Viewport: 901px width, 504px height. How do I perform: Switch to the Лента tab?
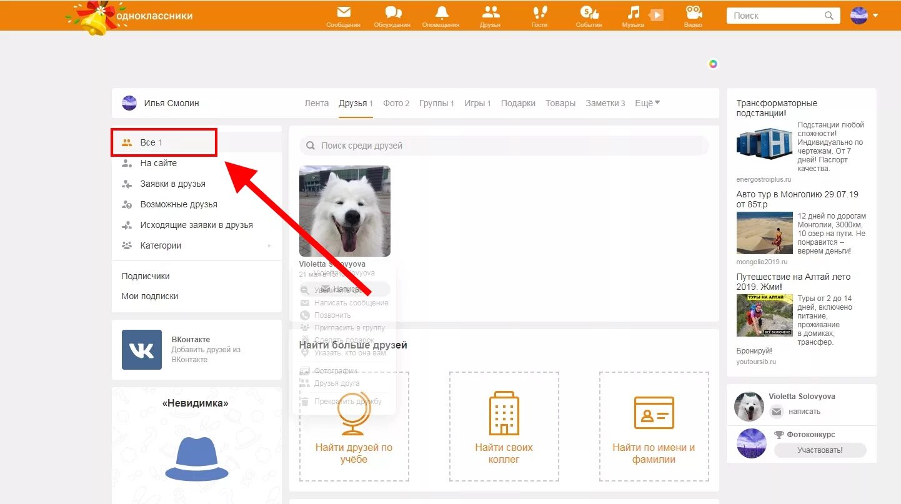click(x=317, y=103)
